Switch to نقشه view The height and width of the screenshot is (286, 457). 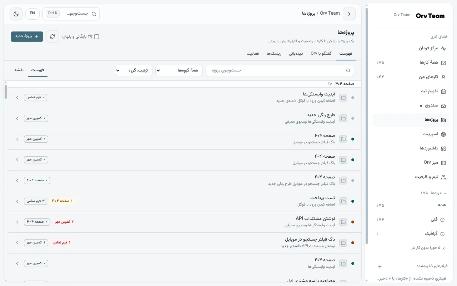19,70
